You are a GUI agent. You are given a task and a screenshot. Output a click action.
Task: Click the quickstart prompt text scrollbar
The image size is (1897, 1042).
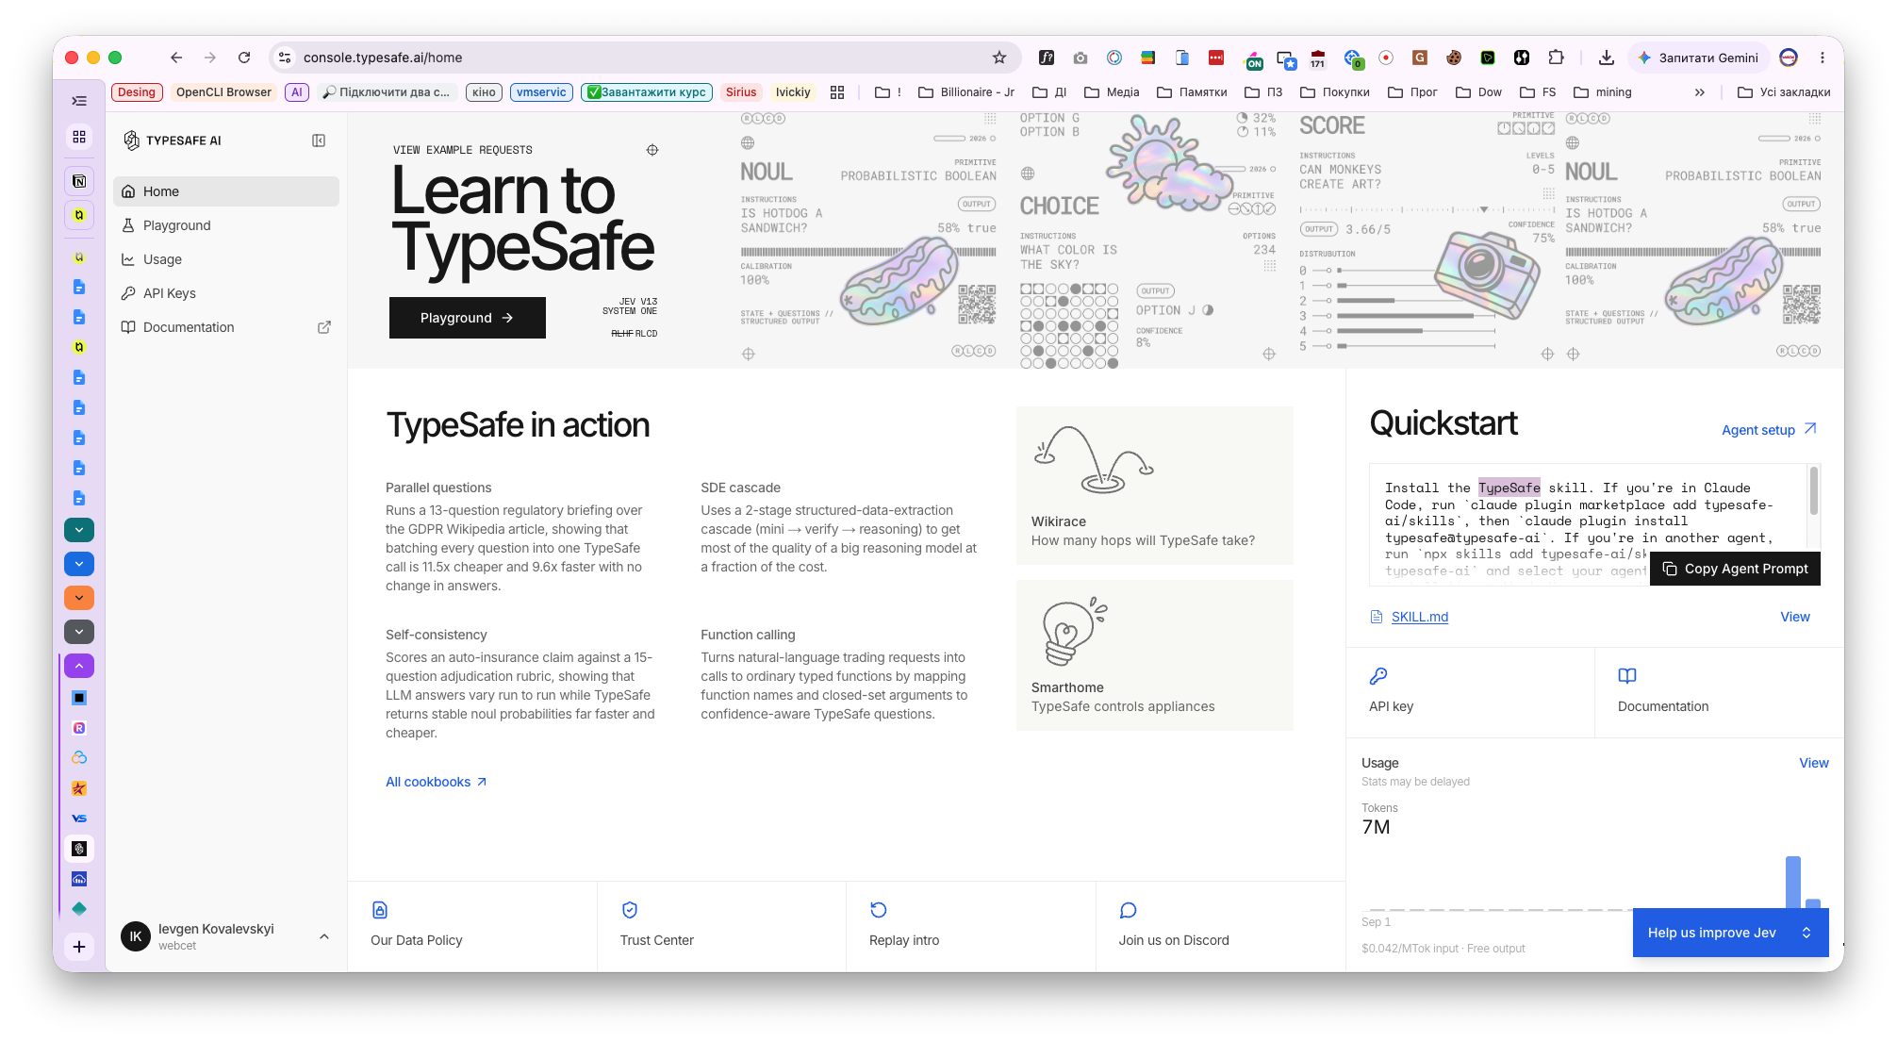point(1814,491)
